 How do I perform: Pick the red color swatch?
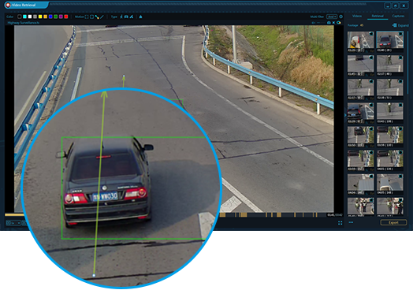66,17
